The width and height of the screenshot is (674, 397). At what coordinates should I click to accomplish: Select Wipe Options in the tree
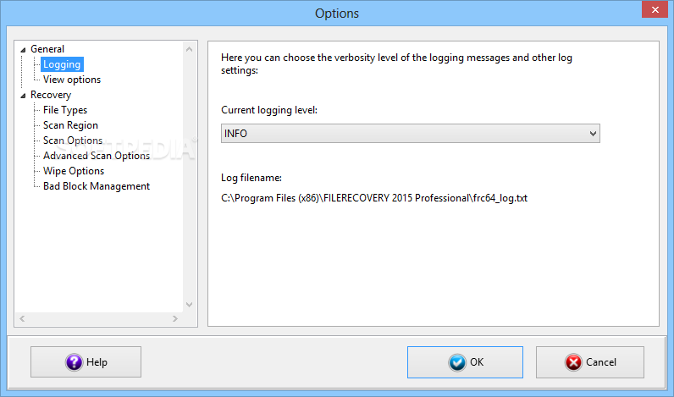[74, 171]
